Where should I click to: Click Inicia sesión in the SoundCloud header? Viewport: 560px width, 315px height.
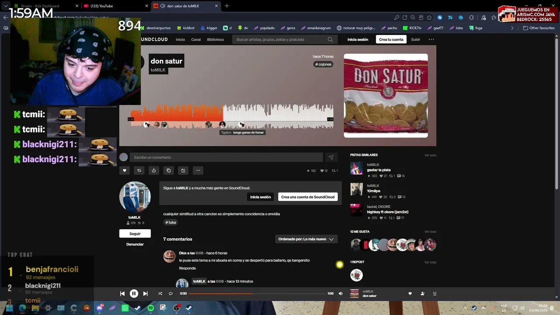[x=358, y=39]
